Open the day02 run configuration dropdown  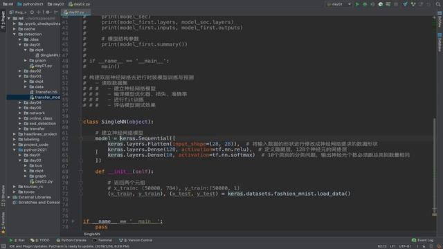(x=338, y=4)
